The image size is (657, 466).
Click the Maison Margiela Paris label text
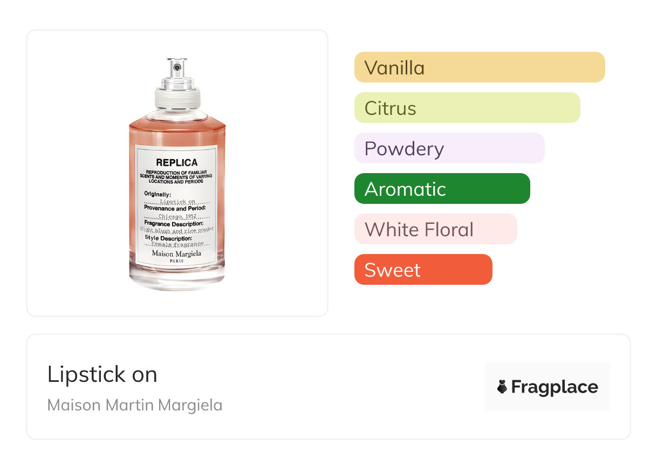click(176, 255)
